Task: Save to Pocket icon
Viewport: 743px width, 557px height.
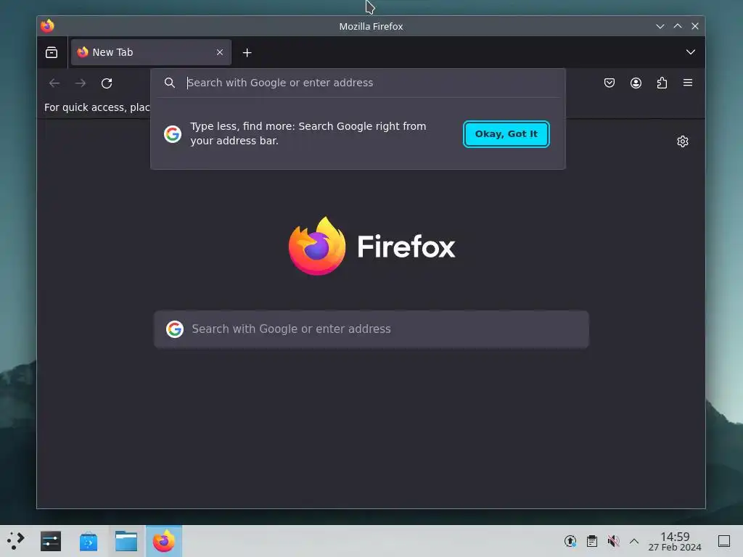Action: click(x=609, y=83)
